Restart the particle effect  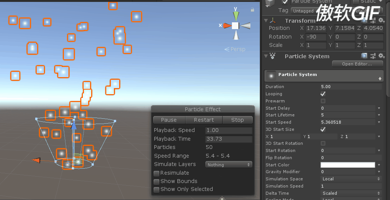(x=204, y=120)
